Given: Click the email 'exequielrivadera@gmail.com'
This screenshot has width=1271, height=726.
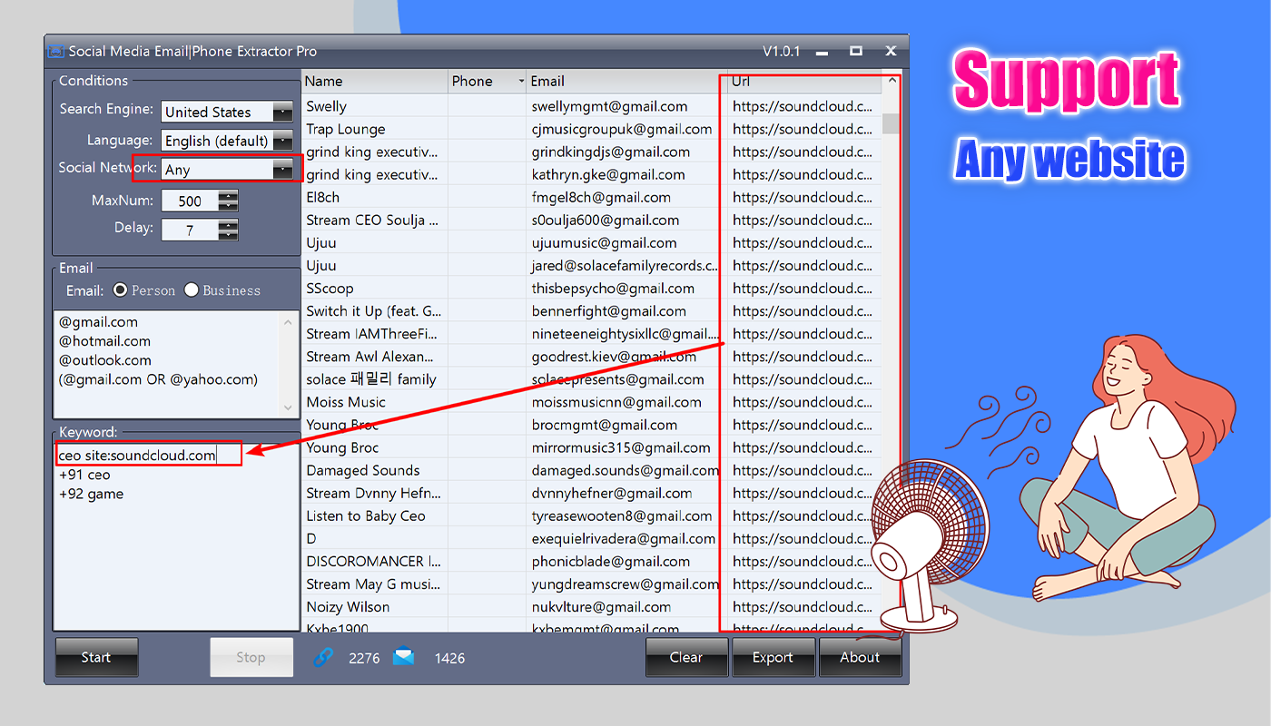Looking at the screenshot, I should [x=623, y=538].
